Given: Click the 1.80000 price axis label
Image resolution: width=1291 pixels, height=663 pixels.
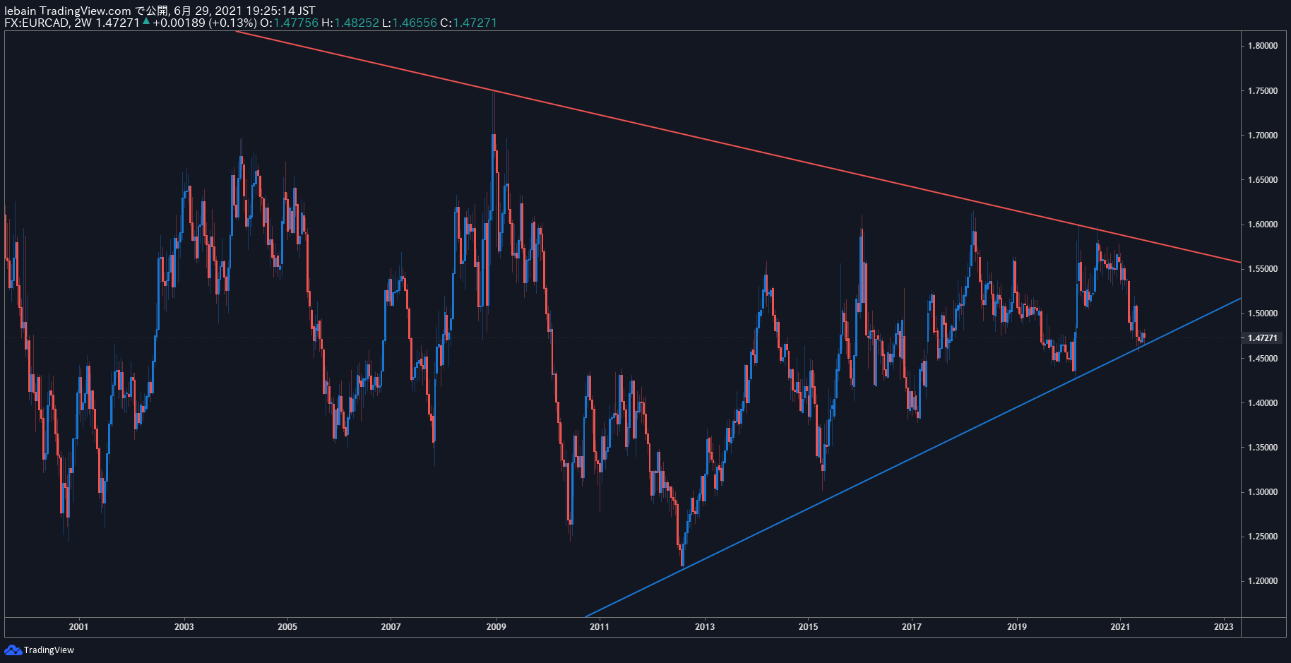Looking at the screenshot, I should (x=1263, y=46).
